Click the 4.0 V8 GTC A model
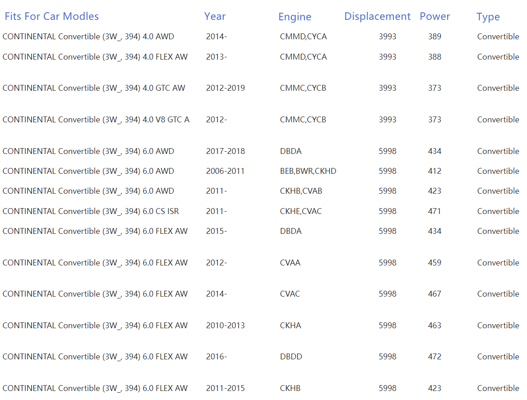Image resolution: width=527 pixels, height=400 pixels. click(x=96, y=120)
